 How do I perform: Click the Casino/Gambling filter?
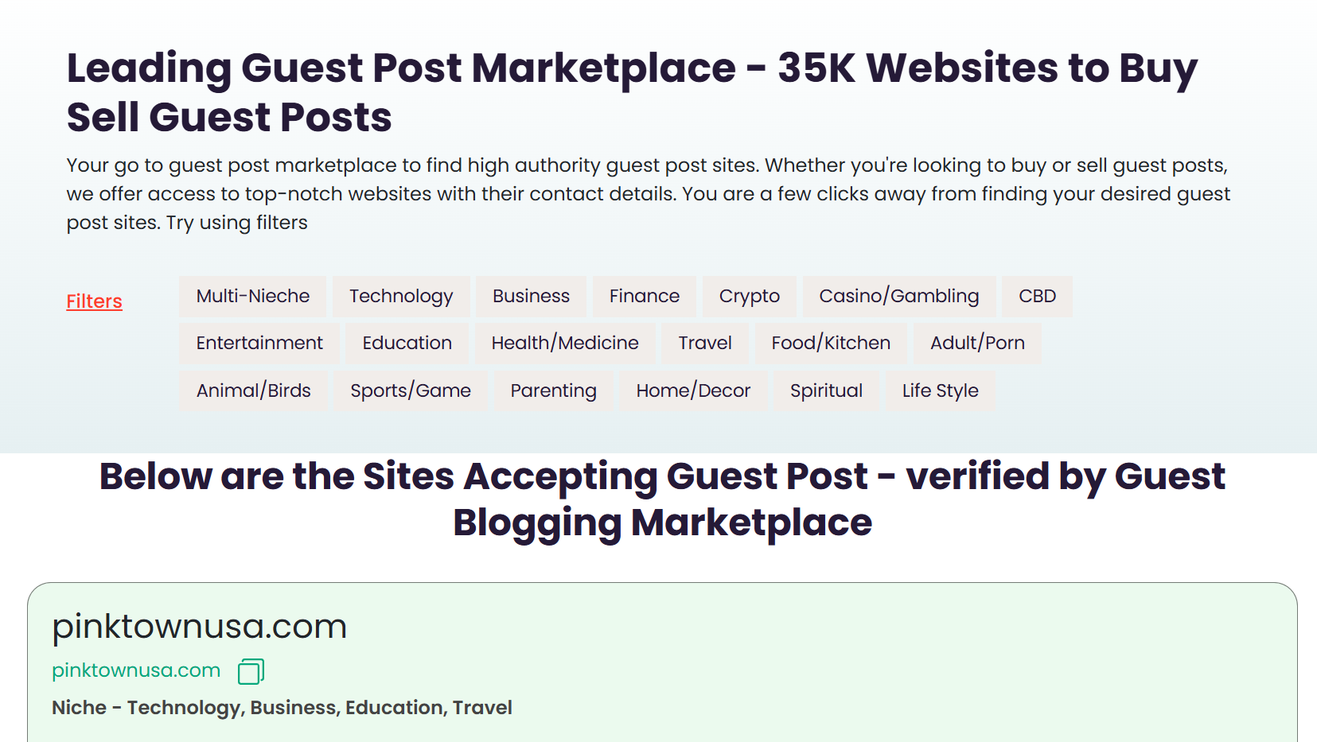point(899,296)
